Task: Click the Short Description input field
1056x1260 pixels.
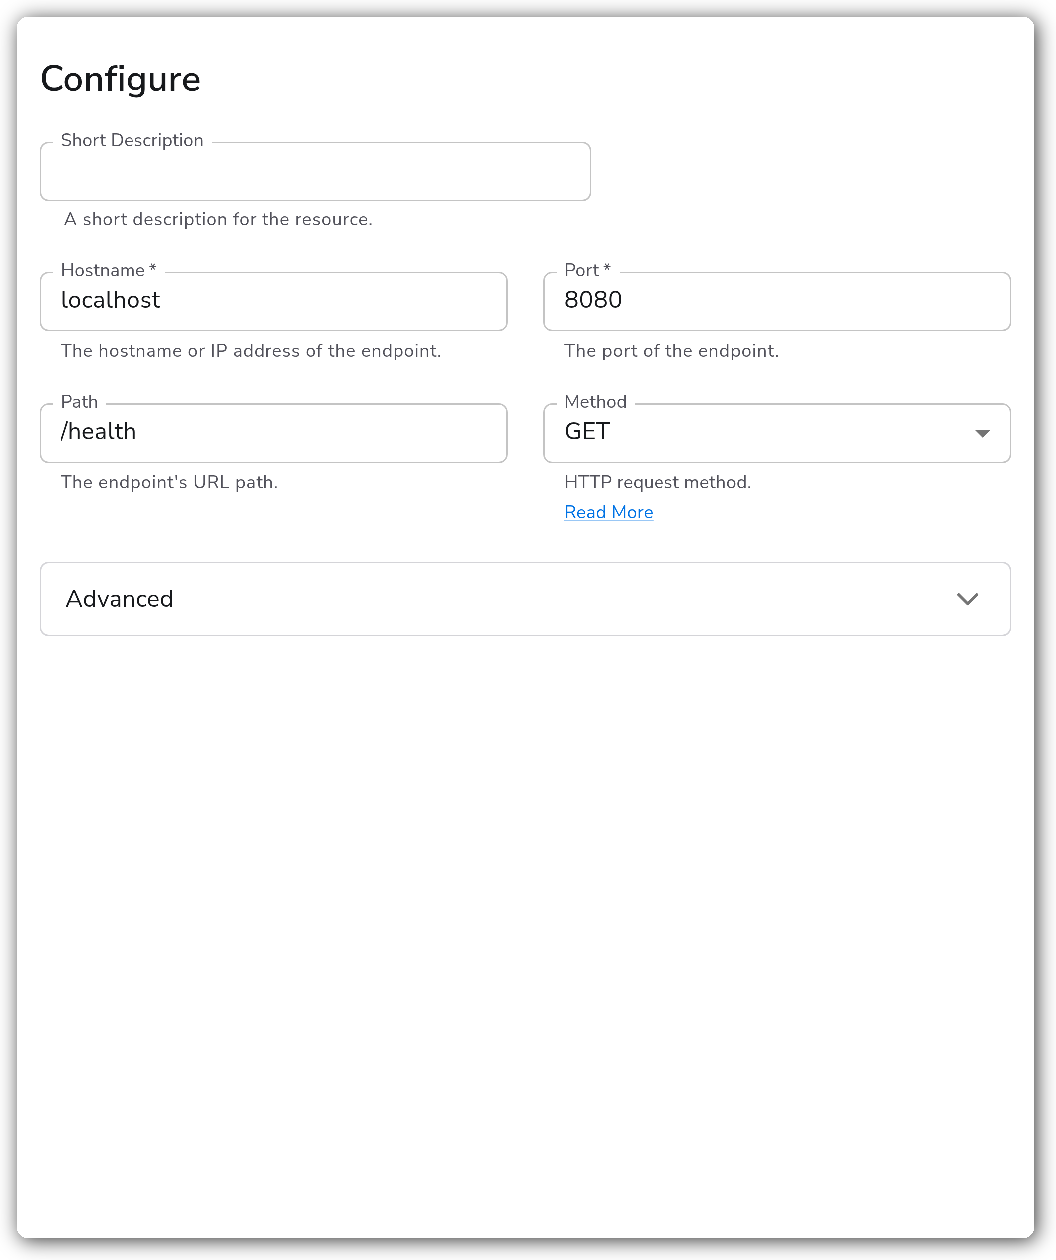Action: (x=315, y=171)
